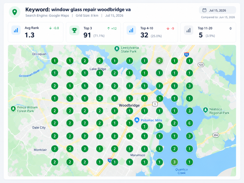Viewport: 244px width, 183px height.
Task: Click the Top 11-20 gray chart icon
Action: pos(188,30)
